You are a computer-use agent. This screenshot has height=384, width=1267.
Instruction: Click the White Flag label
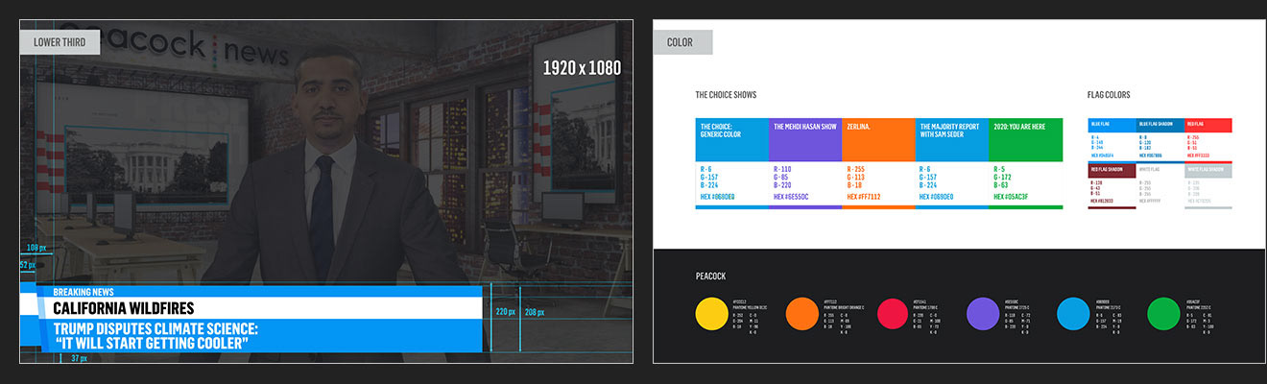coord(1150,170)
